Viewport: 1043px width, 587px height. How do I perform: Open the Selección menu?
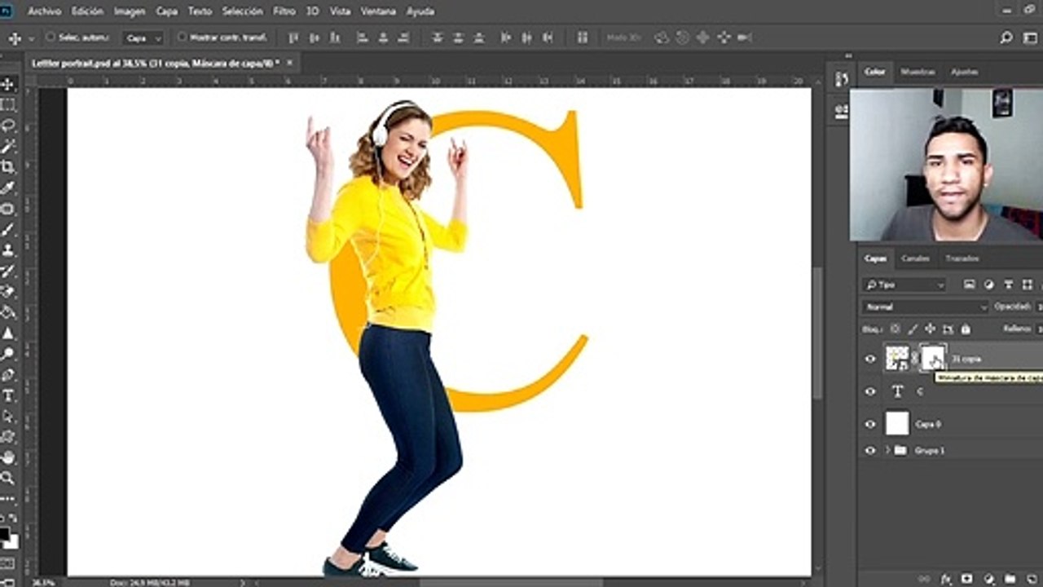point(243,11)
